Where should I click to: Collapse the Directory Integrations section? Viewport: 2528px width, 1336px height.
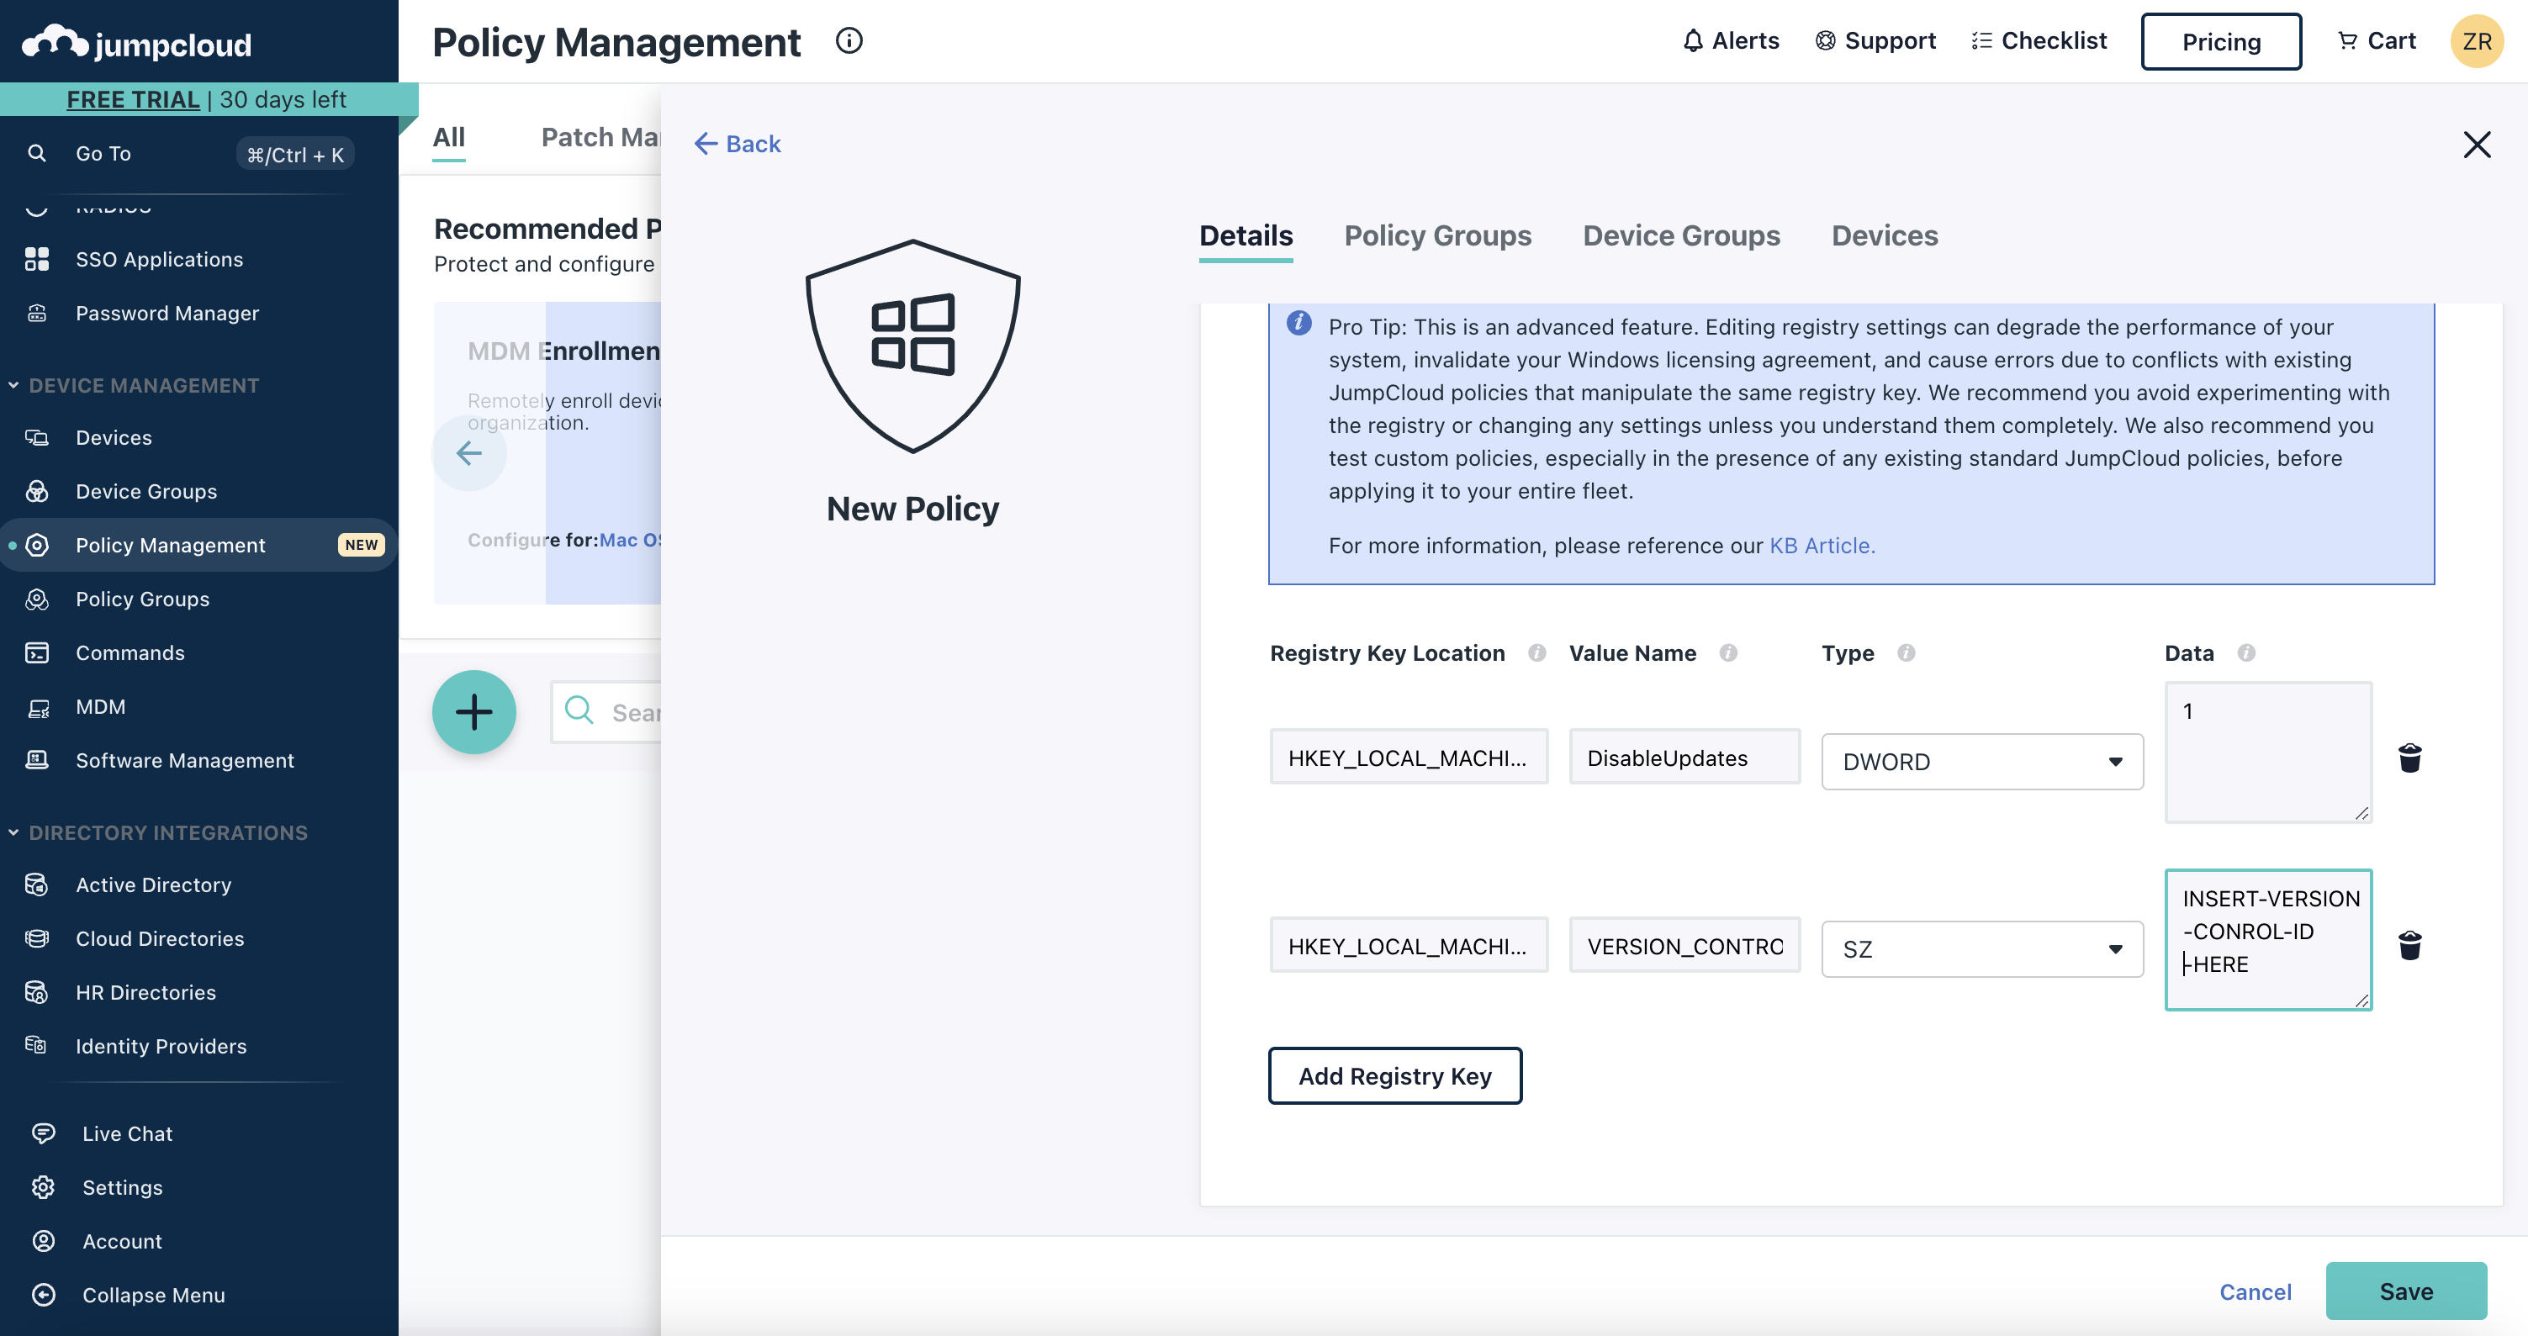tap(13, 832)
